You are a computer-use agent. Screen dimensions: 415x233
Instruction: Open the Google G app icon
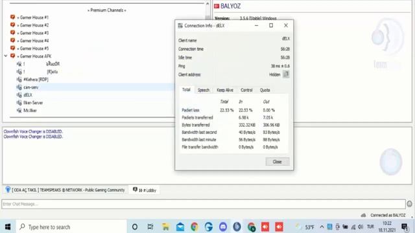point(209,227)
